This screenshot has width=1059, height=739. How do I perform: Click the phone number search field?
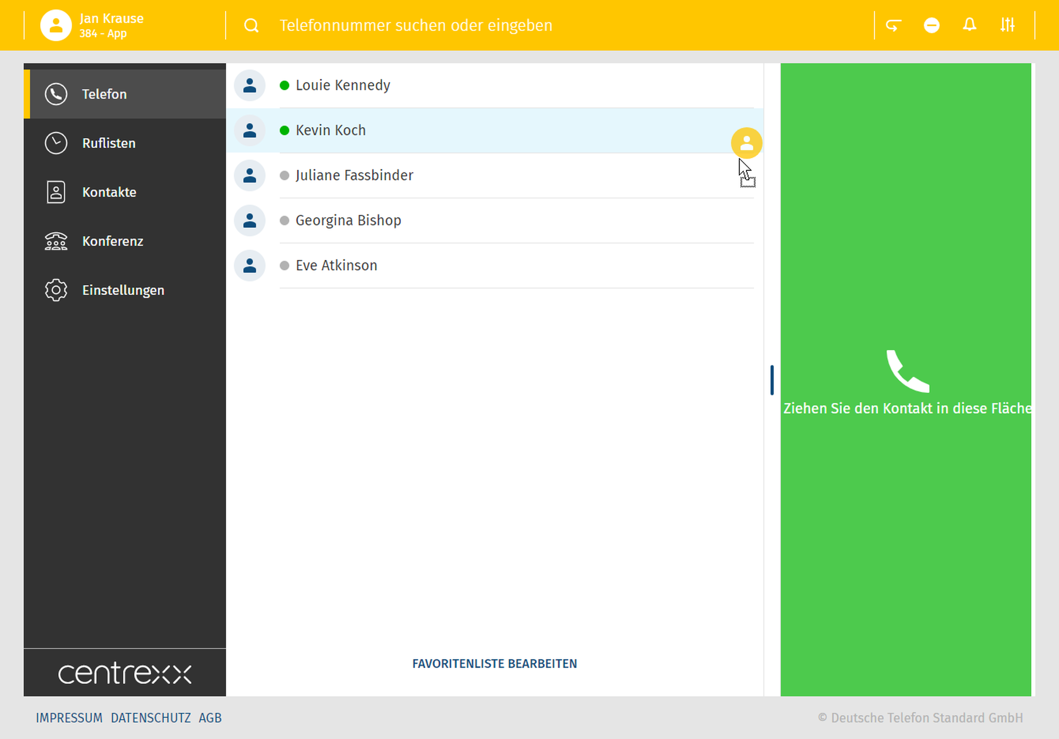[416, 25]
